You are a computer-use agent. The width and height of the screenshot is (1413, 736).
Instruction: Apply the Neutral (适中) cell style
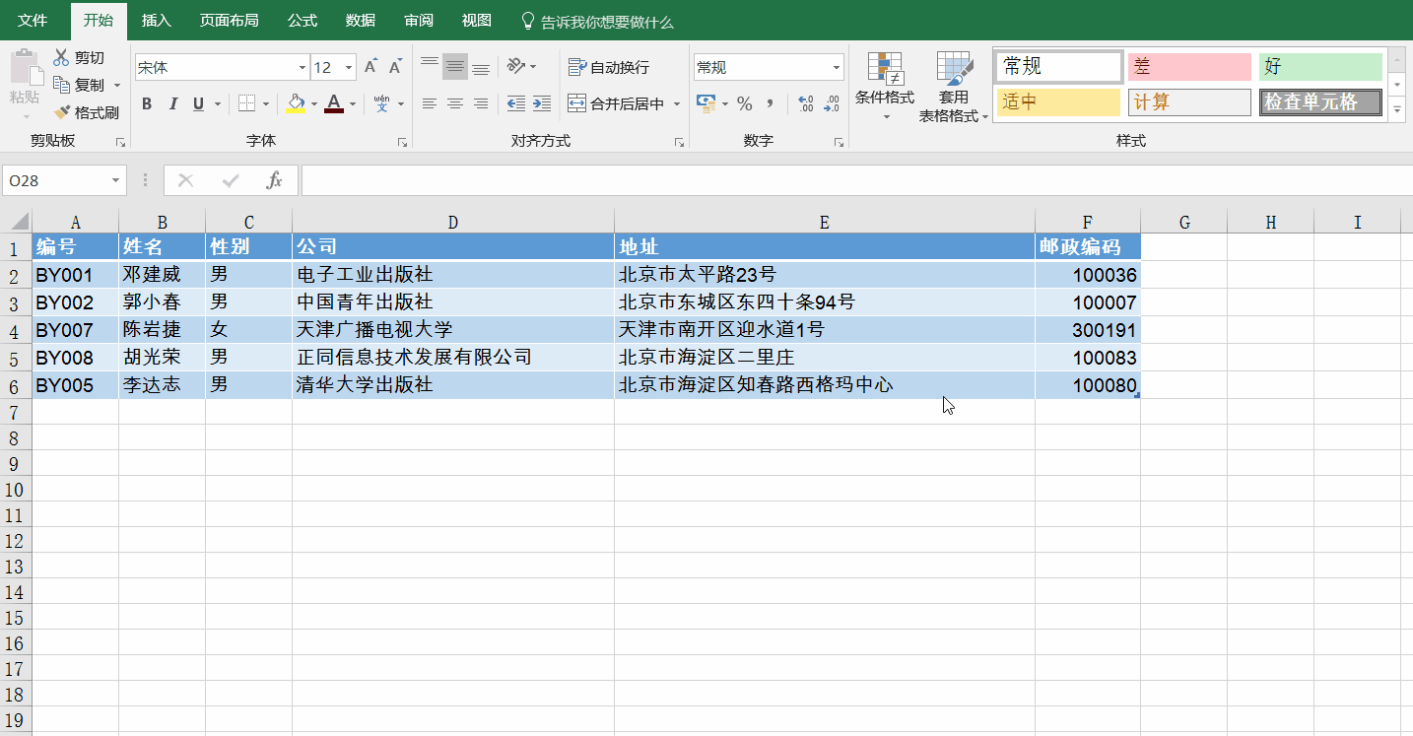click(1058, 102)
